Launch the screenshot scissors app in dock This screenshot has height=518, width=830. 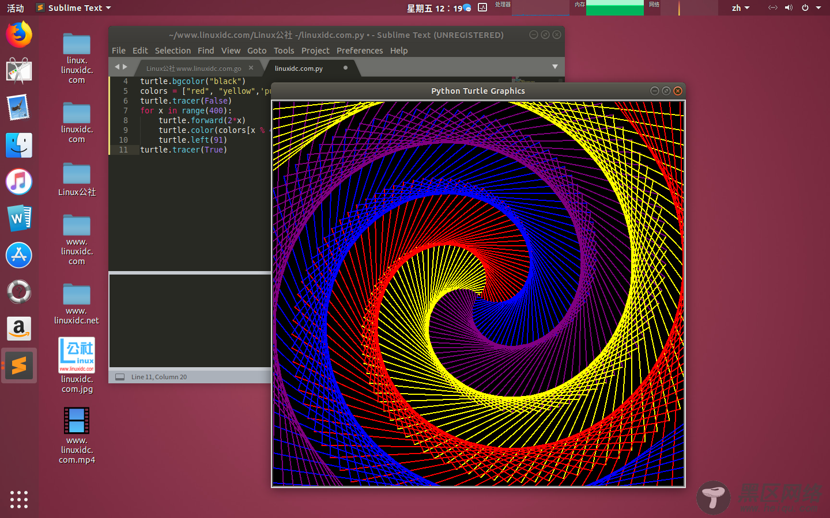tap(19, 71)
